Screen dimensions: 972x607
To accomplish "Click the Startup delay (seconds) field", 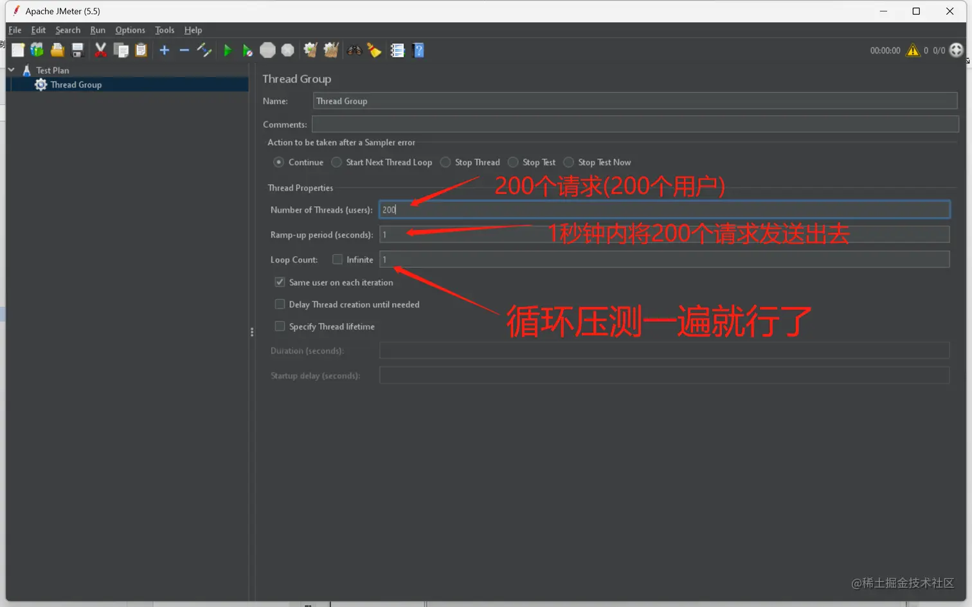I will coord(664,376).
